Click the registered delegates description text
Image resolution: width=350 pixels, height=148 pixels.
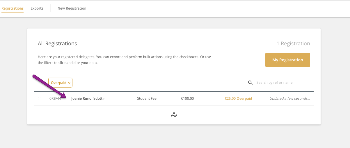coord(124,60)
